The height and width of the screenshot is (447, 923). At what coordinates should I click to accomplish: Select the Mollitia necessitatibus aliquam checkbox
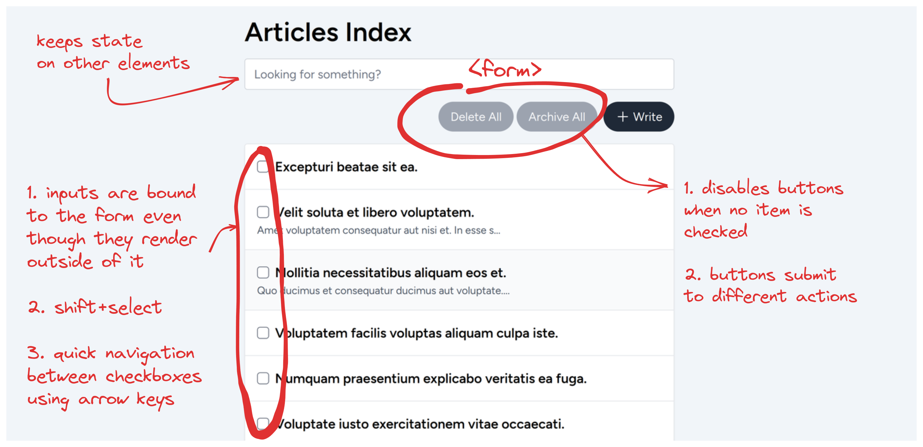(263, 272)
